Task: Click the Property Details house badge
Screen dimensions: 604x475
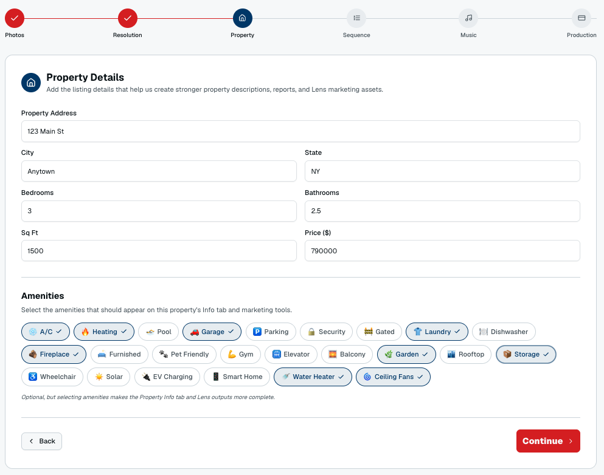Action: click(x=31, y=83)
